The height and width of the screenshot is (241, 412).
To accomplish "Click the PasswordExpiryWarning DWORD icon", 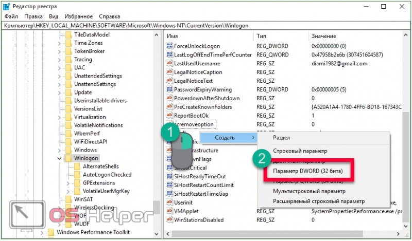I will click(x=169, y=89).
